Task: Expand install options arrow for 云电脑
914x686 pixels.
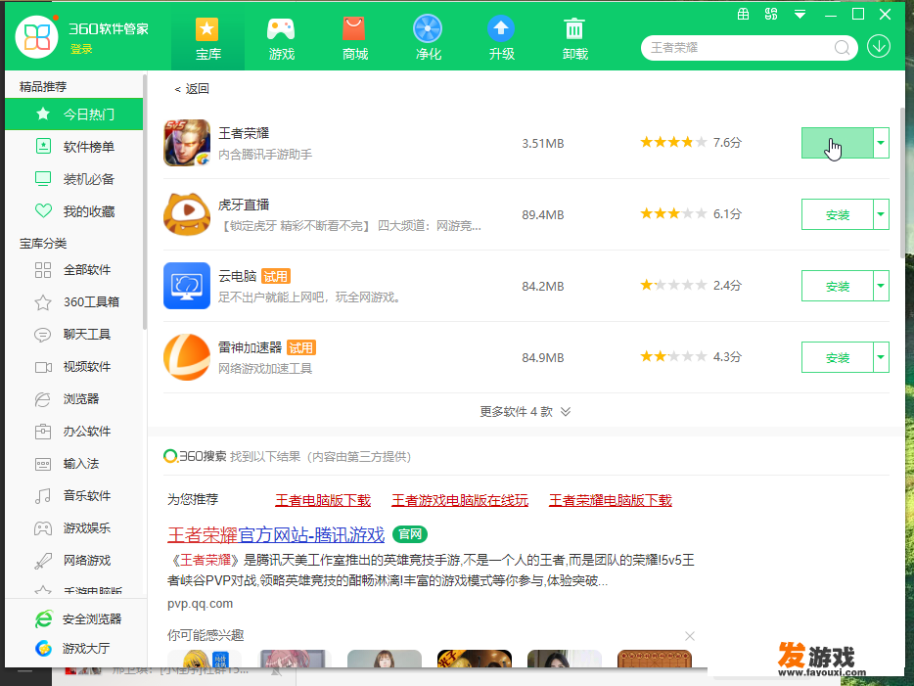Action: (882, 286)
